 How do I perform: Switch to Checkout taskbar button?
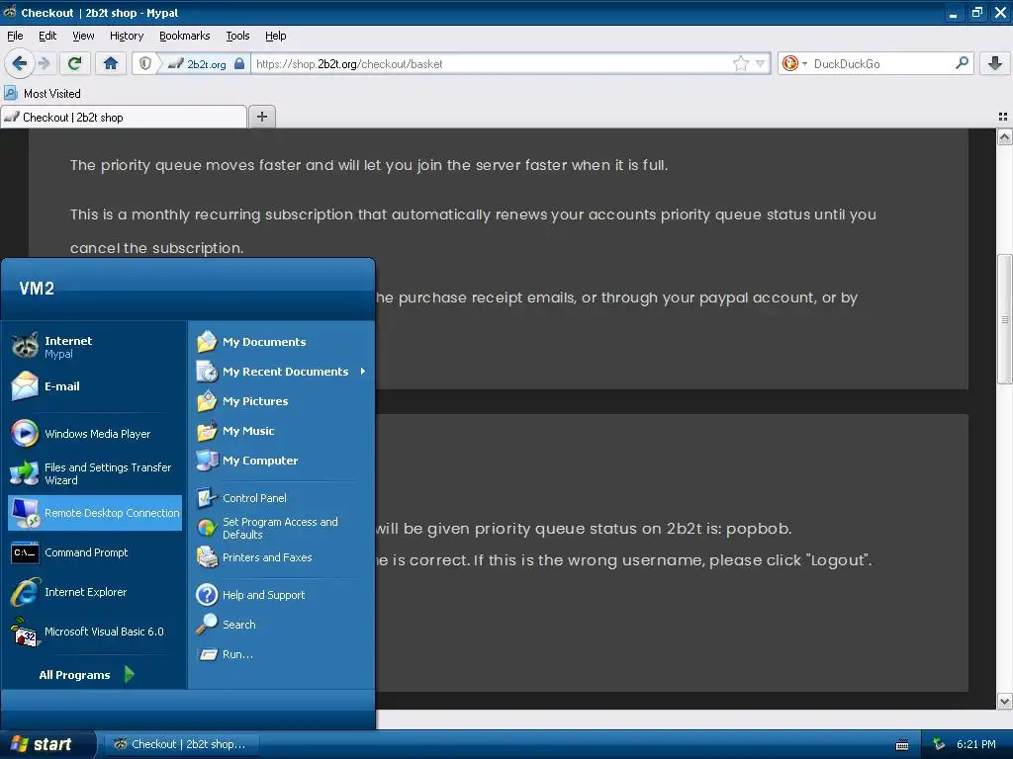coord(181,744)
